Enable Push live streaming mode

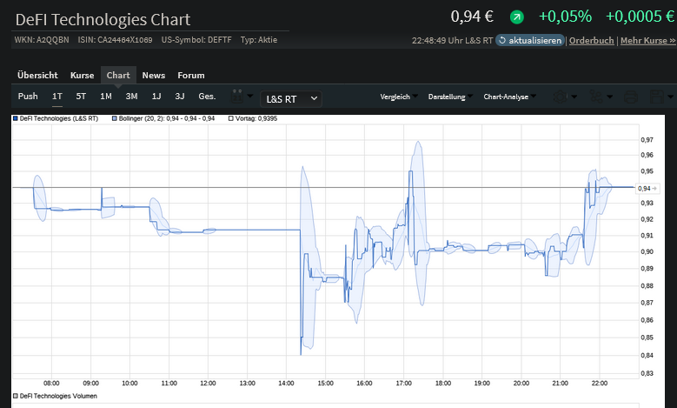coord(28,97)
